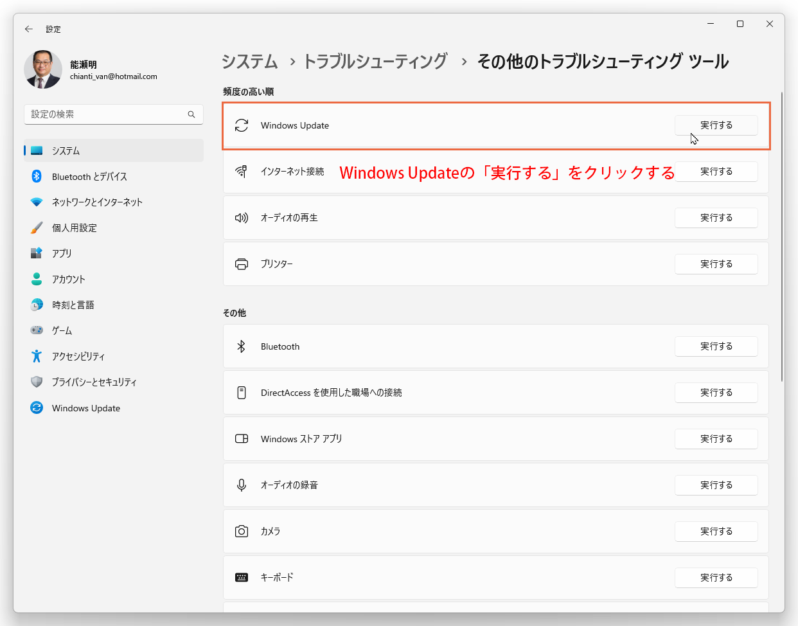Run the Windows ストア アプリ troubleshooter

point(716,439)
